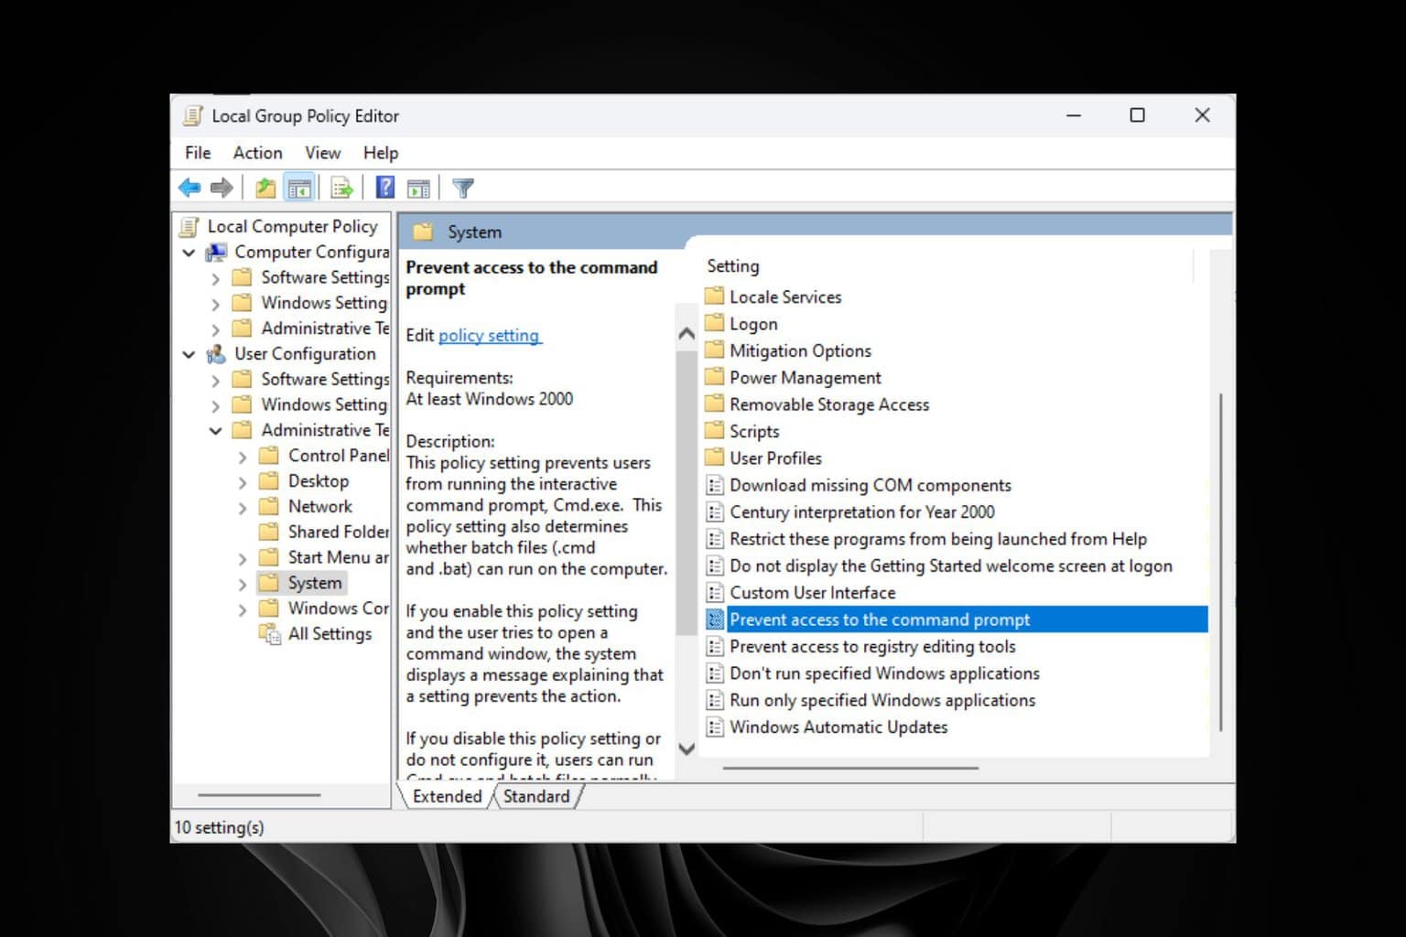Switch to the Standard tab
This screenshot has height=937, width=1406.
pos(536,796)
